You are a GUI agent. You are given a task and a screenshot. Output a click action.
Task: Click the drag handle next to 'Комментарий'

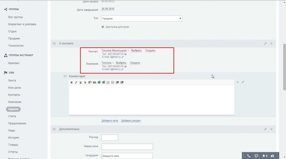65,76
